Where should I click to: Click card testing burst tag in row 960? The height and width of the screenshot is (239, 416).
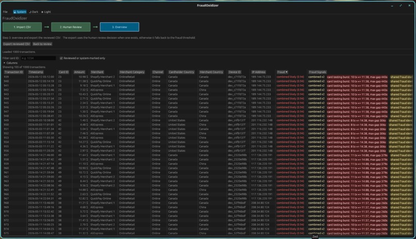(x=357, y=168)
